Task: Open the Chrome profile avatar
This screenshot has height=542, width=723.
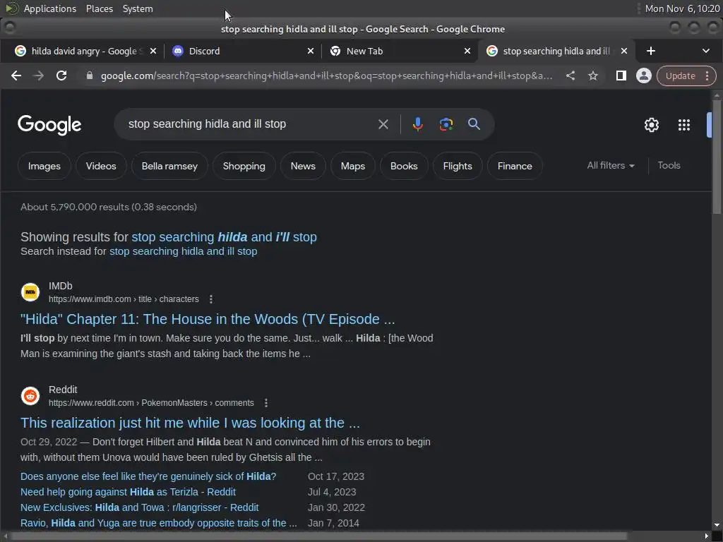Action: tap(644, 76)
